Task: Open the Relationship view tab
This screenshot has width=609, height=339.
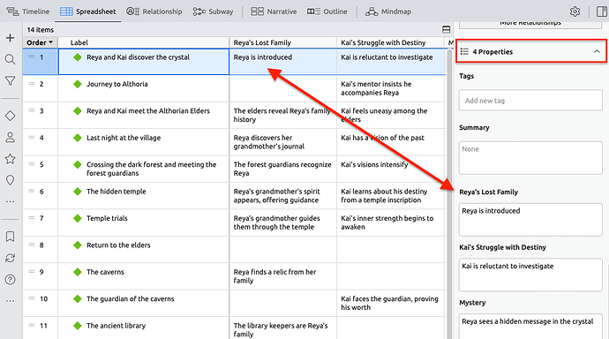Action: [154, 11]
